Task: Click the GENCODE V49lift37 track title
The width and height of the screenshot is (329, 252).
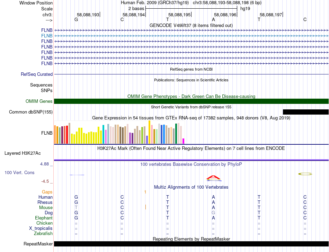Action: pyautogui.click(x=191, y=25)
